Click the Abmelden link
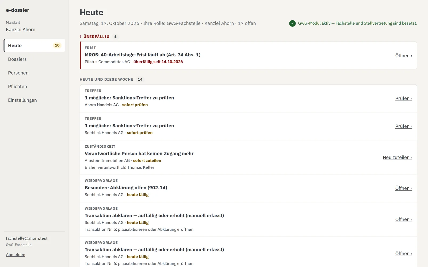Screen dimensions: 428x267 tap(16, 254)
